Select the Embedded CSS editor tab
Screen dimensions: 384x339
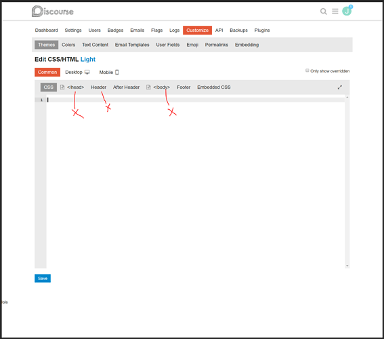tap(214, 87)
